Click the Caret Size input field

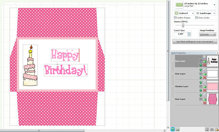click(181, 34)
